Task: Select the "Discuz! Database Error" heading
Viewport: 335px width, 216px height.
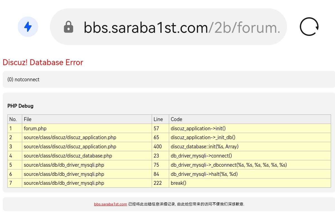Action: (x=43, y=62)
